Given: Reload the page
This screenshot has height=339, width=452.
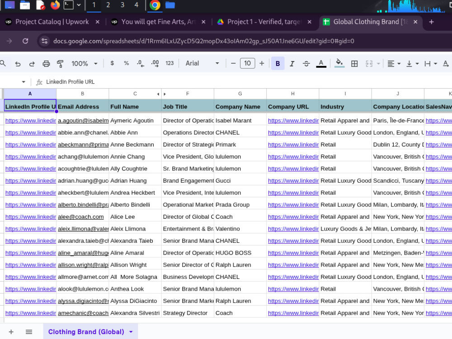Looking at the screenshot, I should pos(25,41).
